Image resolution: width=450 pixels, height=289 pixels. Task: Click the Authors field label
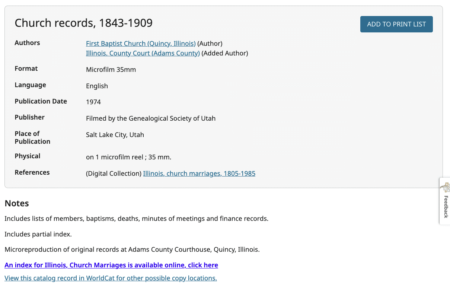click(x=27, y=43)
